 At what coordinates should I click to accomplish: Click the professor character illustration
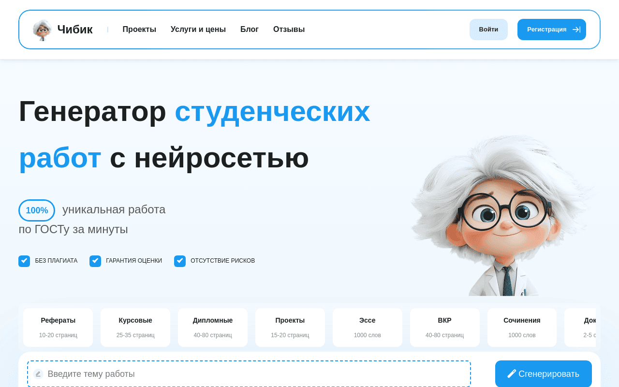pos(503,215)
